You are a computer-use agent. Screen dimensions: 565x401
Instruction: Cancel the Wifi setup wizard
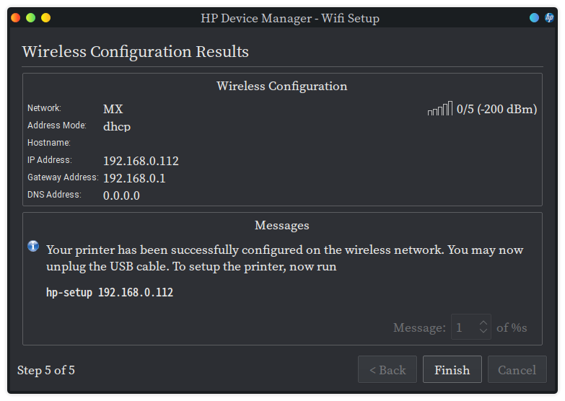[517, 370]
